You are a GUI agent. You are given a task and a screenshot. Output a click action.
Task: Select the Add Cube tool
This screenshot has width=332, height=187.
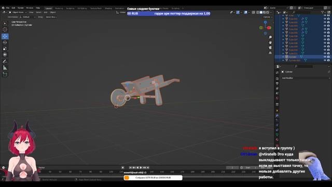5,74
